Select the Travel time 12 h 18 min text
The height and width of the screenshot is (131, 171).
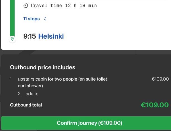[63, 5]
